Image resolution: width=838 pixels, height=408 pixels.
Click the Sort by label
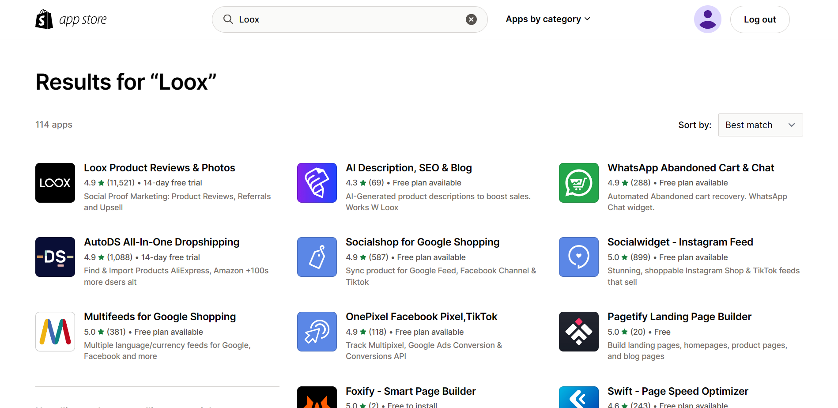[695, 125]
